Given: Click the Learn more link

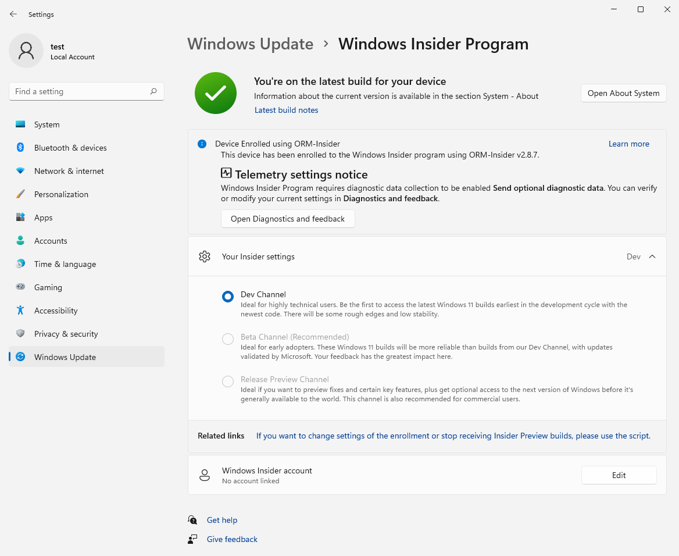Looking at the screenshot, I should [629, 144].
